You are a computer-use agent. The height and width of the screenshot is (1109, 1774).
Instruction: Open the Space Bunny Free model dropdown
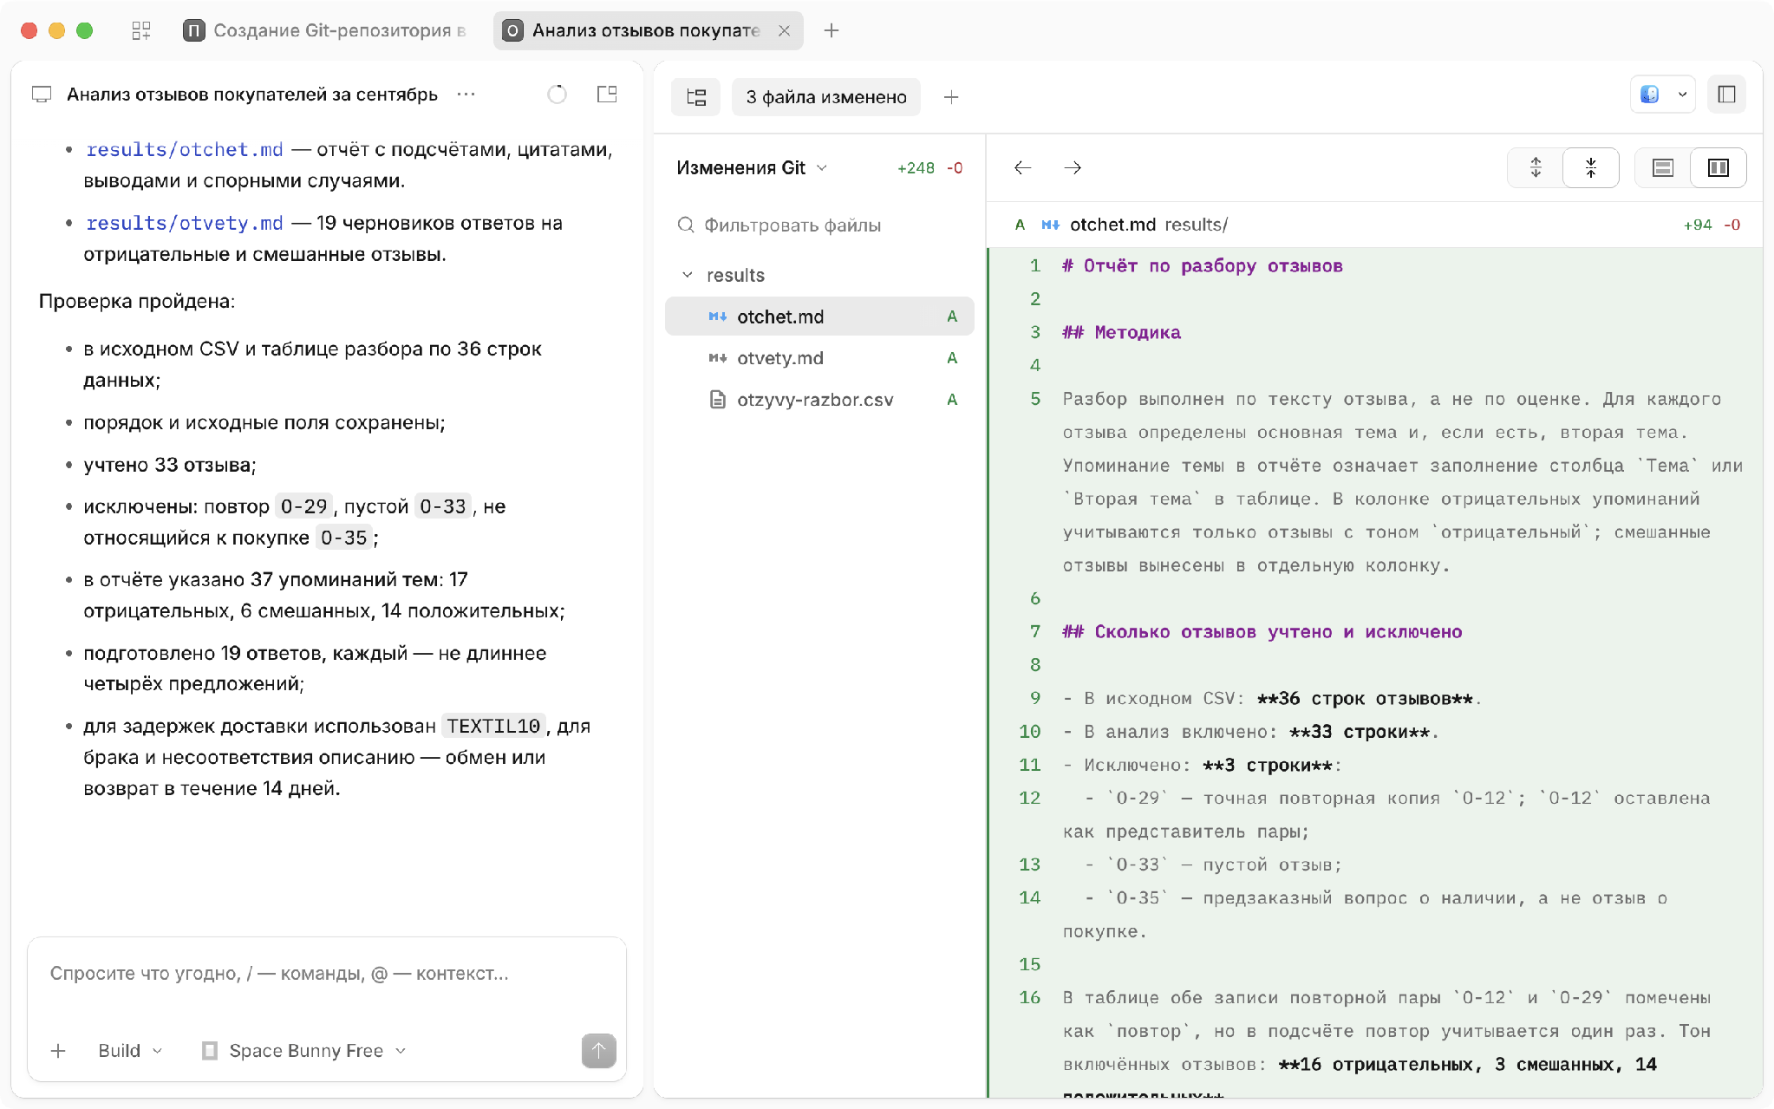tap(304, 1051)
